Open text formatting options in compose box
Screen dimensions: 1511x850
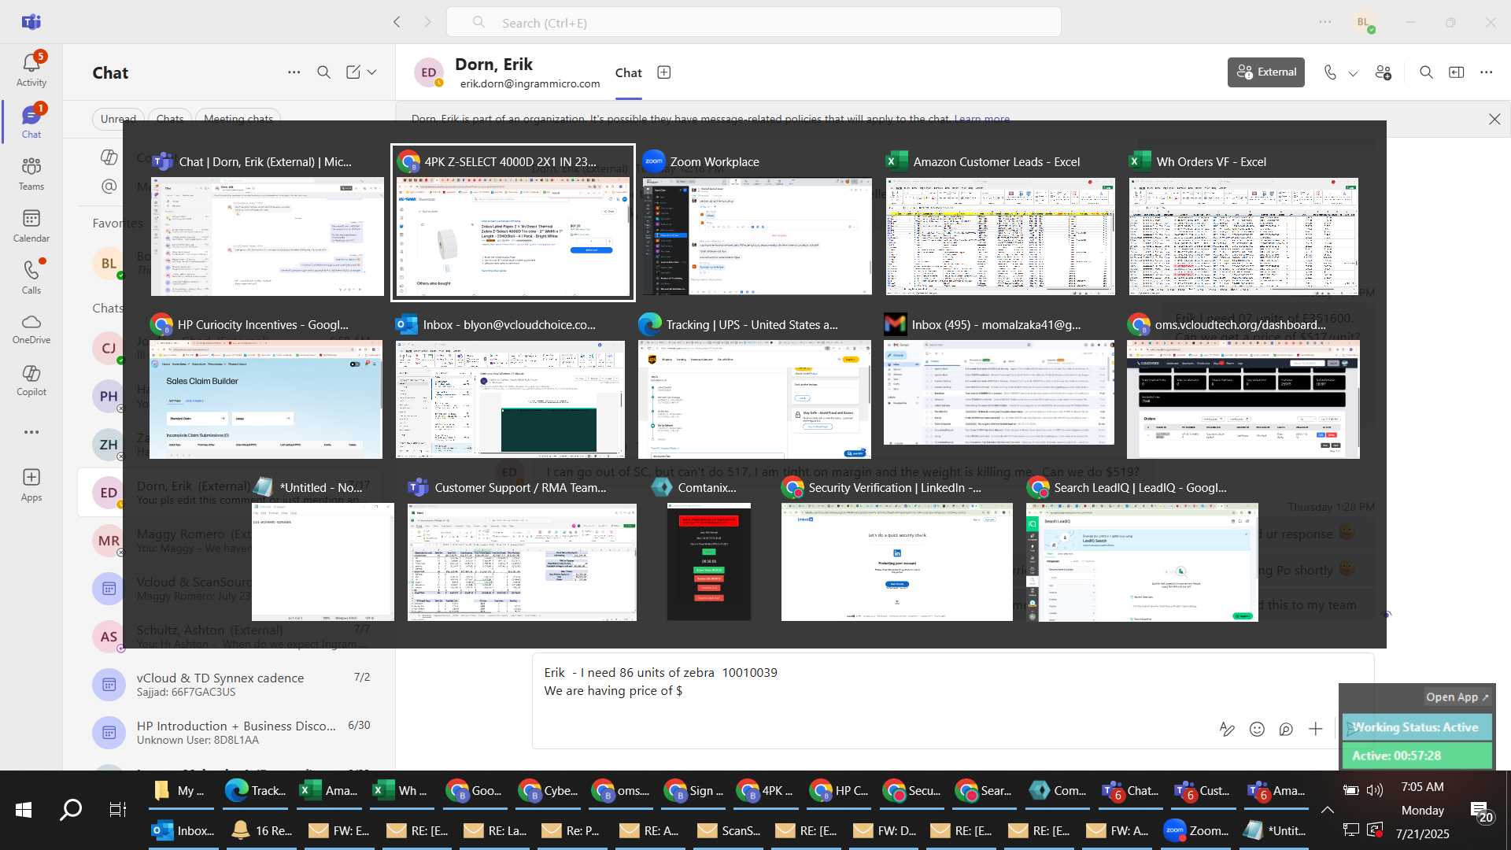(1227, 729)
